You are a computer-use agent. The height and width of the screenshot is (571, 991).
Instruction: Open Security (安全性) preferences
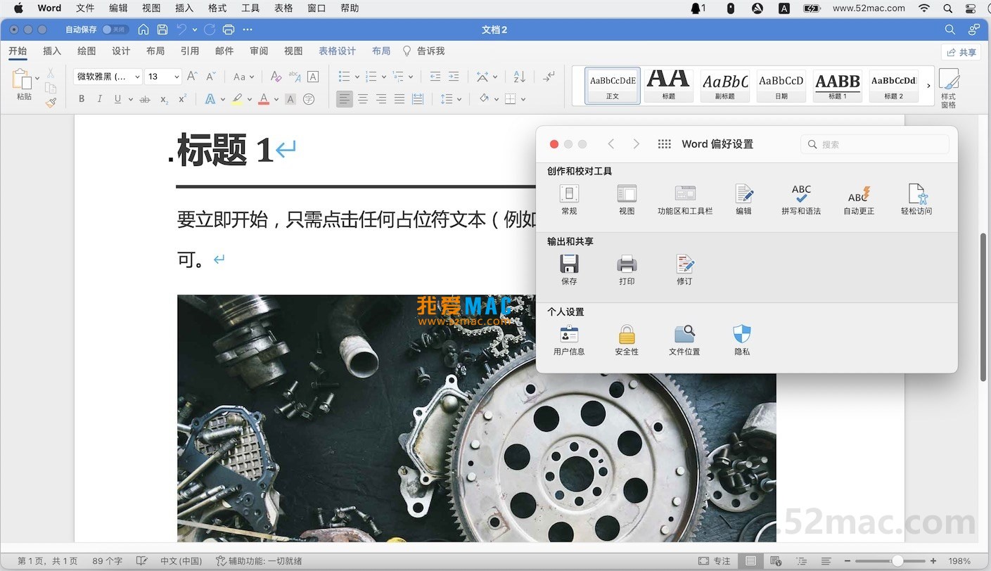(627, 340)
